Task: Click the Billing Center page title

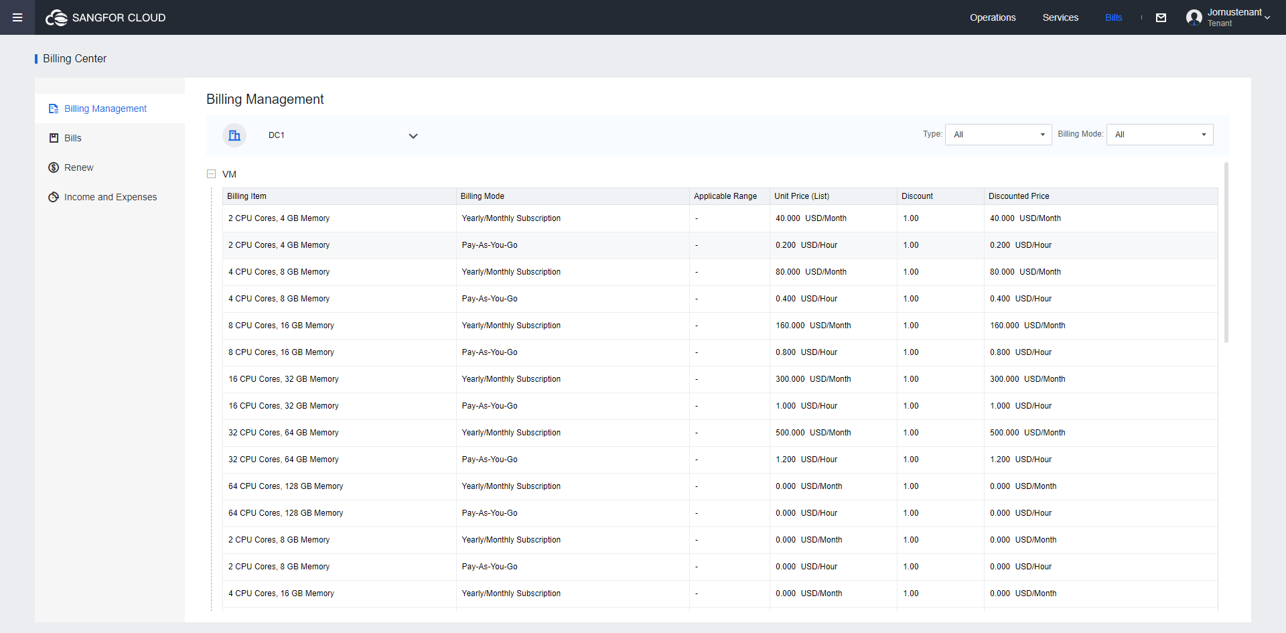Action: [74, 59]
